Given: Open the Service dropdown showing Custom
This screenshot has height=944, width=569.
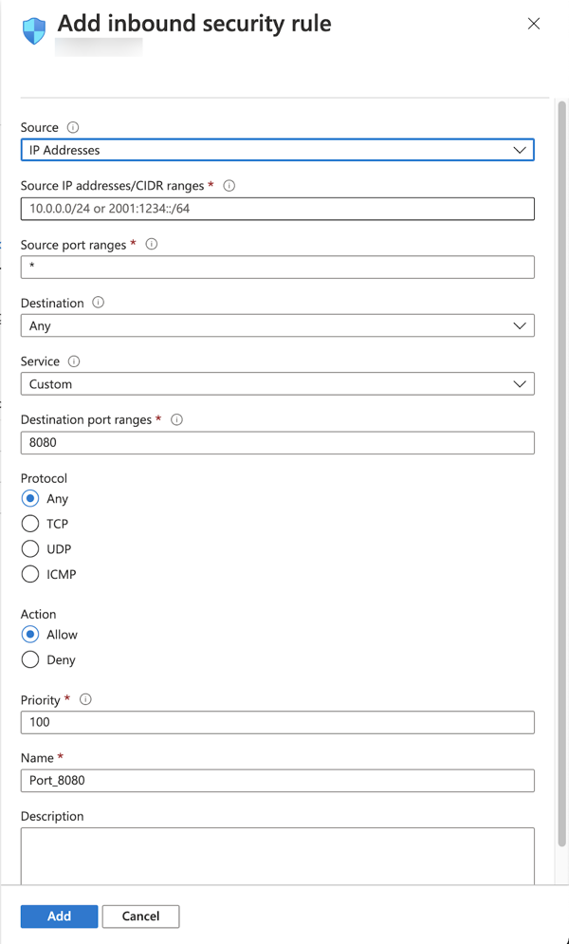Looking at the screenshot, I should [x=277, y=384].
